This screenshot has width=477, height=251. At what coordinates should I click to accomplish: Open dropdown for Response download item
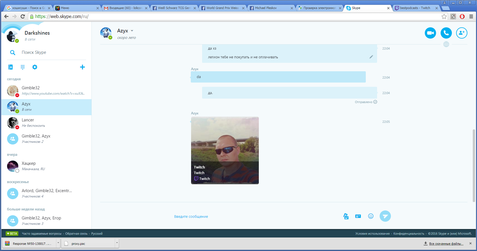pyautogui.click(x=58, y=243)
